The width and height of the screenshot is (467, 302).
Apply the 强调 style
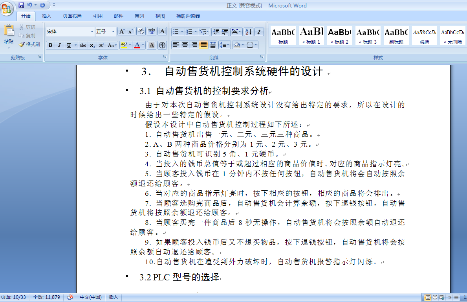[x=425, y=35]
